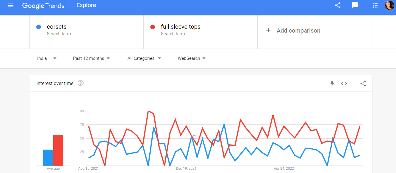This screenshot has height=173, width=396.
Task: Click the plus icon to add comparison
Action: [x=268, y=31]
